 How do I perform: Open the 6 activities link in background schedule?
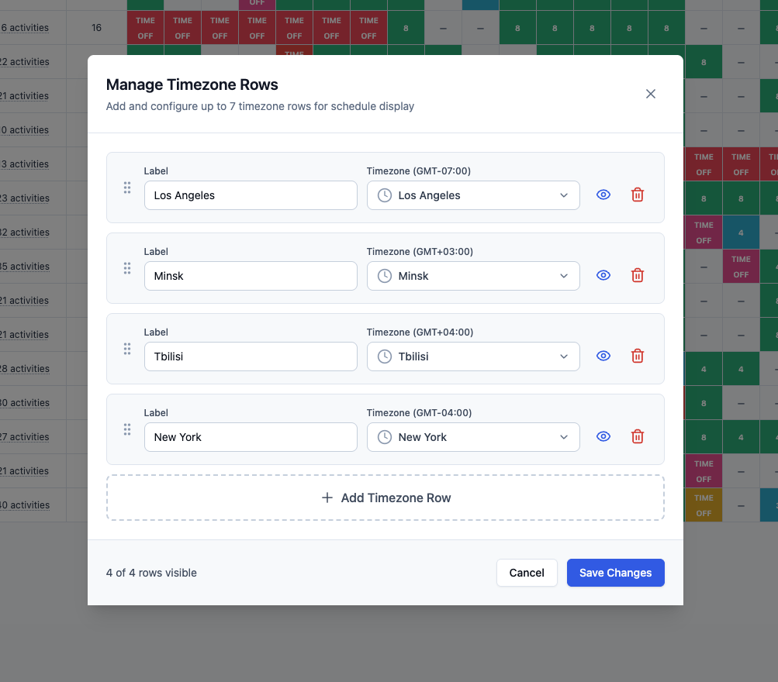25,28
